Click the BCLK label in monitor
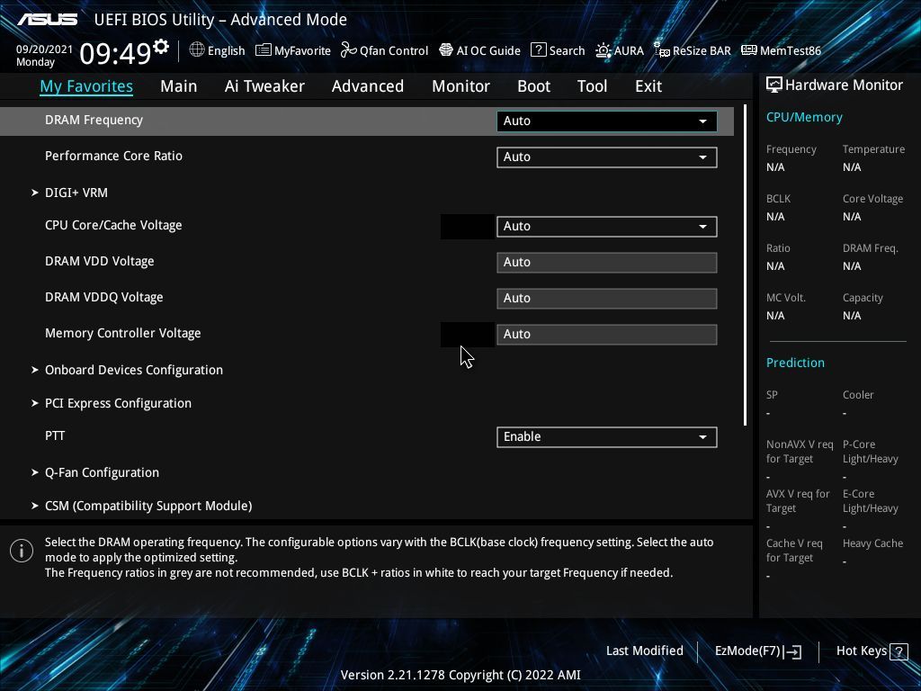The image size is (921, 691). [778, 199]
